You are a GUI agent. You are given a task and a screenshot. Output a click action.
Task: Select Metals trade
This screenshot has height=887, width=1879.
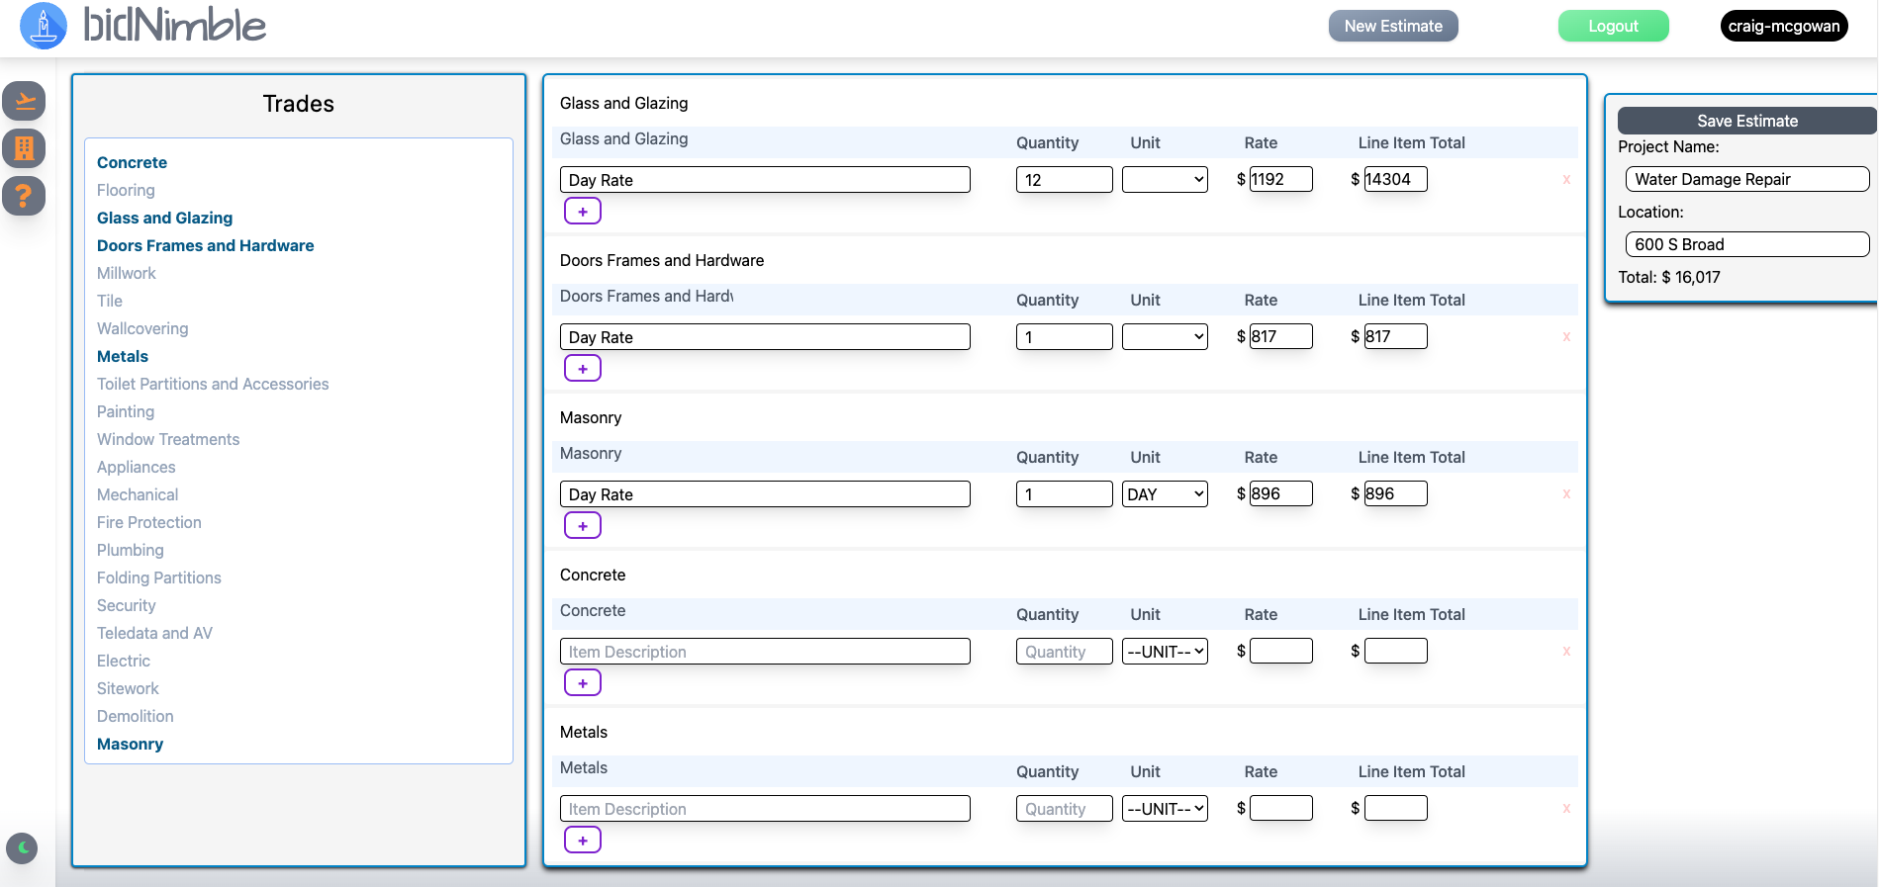(x=123, y=356)
